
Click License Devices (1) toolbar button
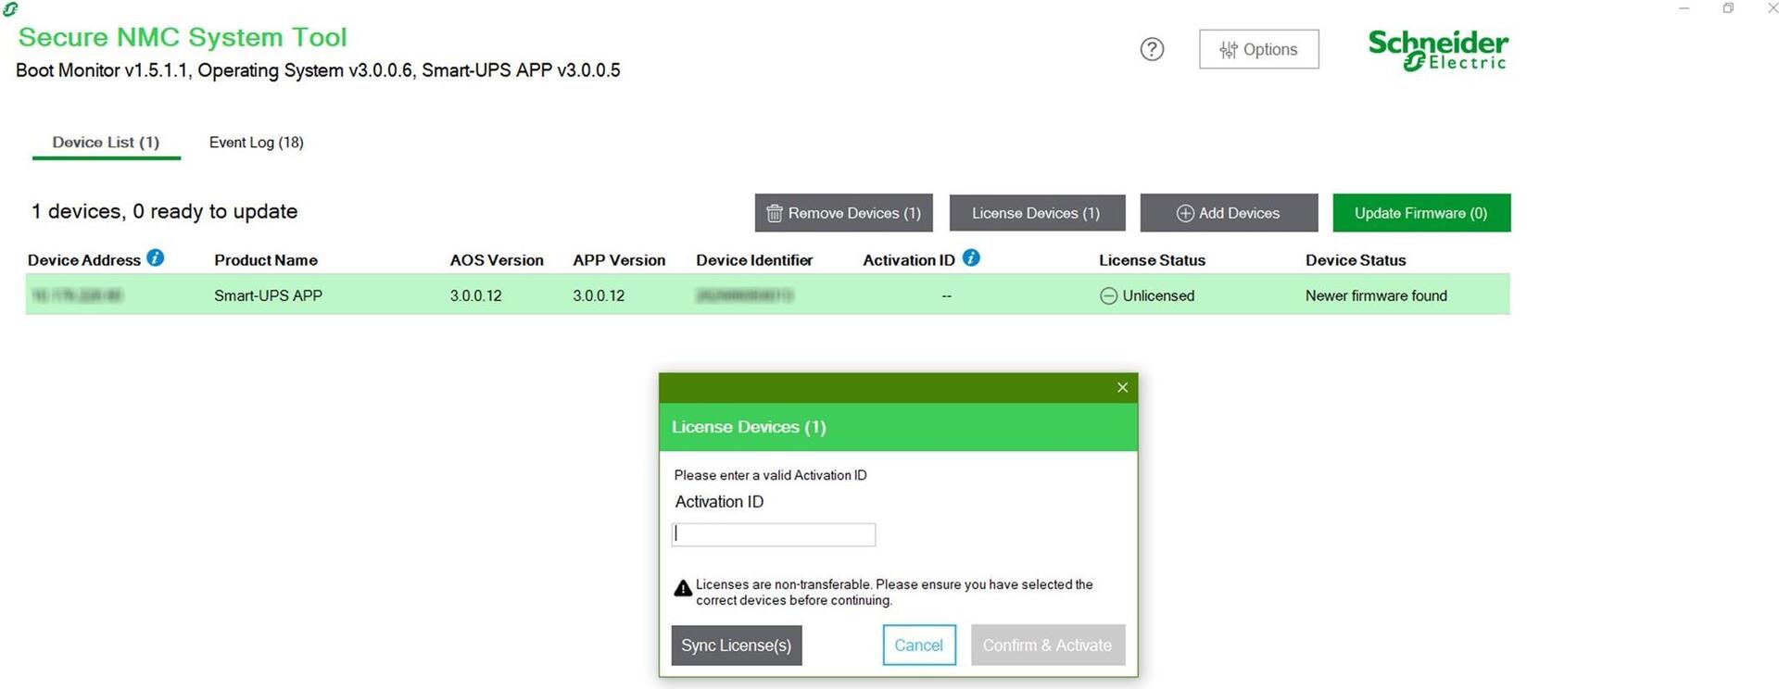tap(1037, 213)
